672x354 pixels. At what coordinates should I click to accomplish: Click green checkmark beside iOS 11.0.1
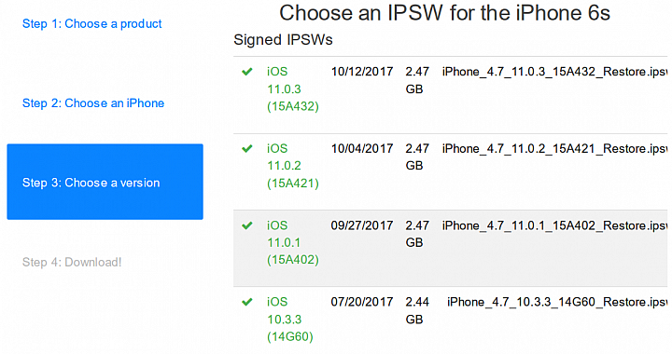click(246, 225)
